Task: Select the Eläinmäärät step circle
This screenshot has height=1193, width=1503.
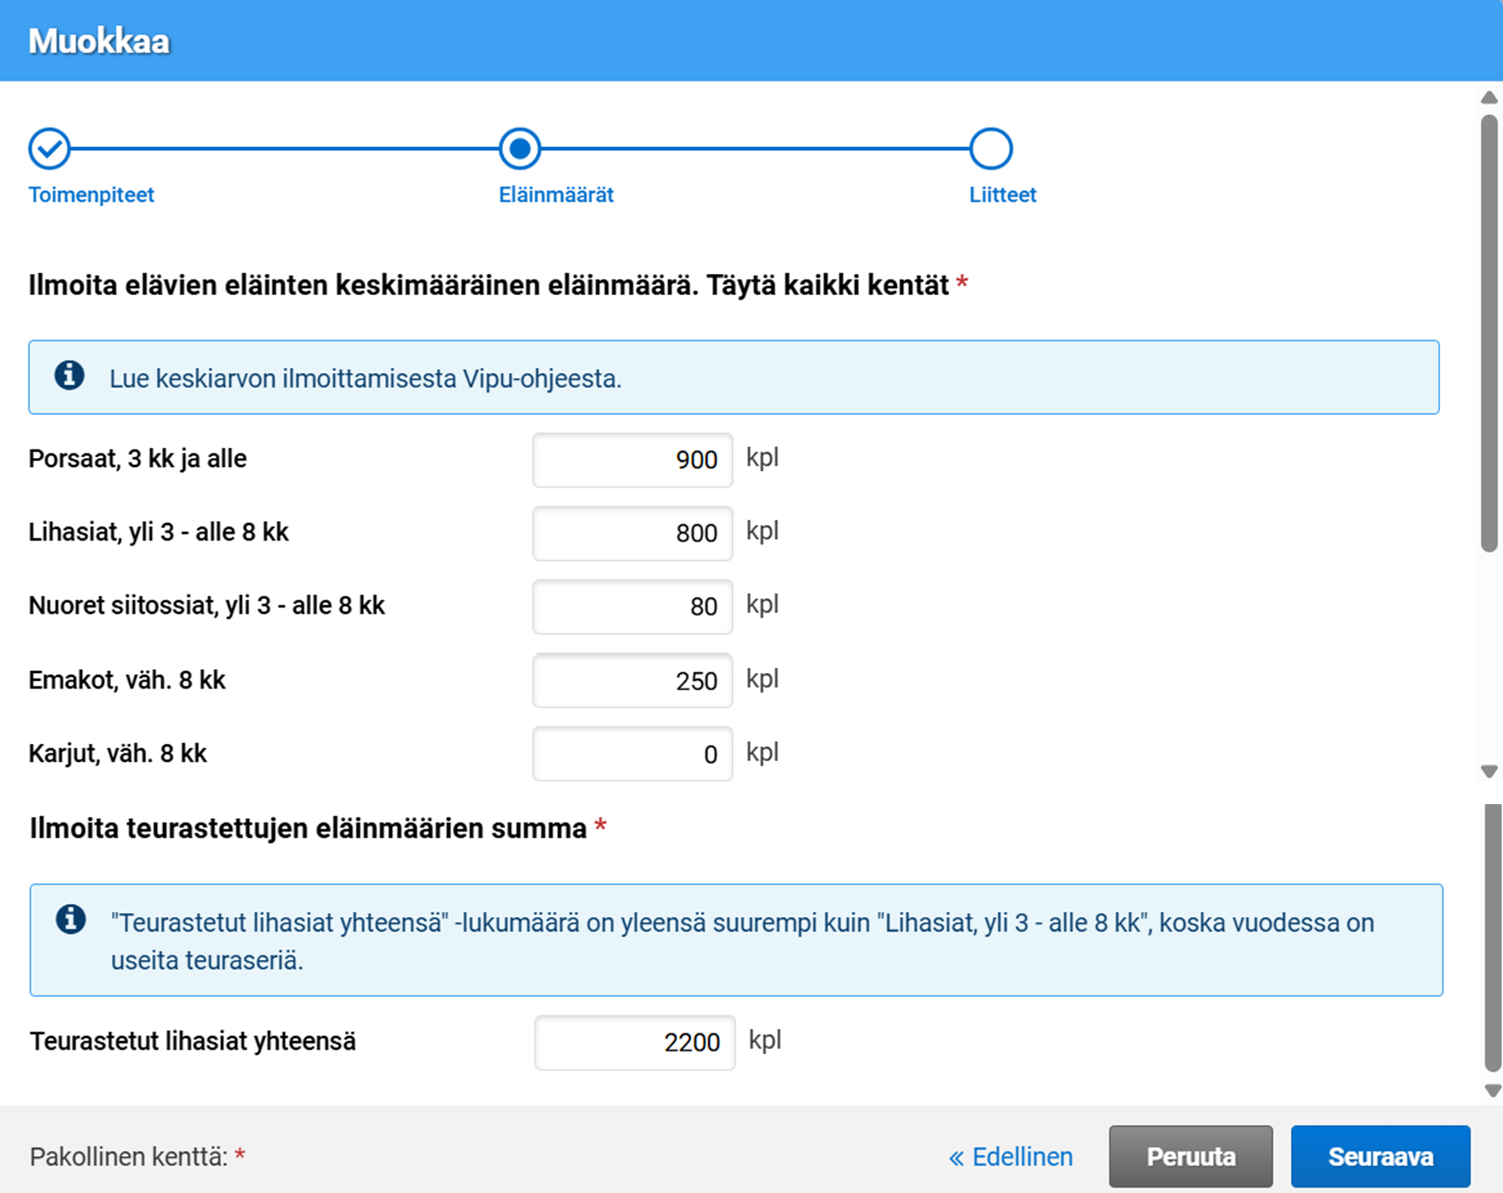Action: click(519, 148)
